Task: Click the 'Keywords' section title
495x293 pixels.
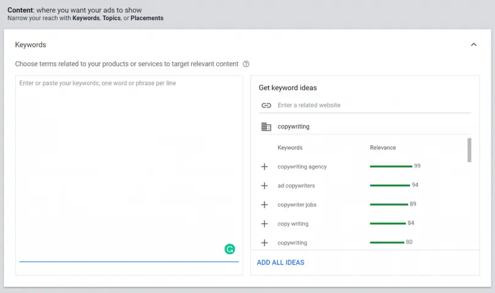Action: 31,45
